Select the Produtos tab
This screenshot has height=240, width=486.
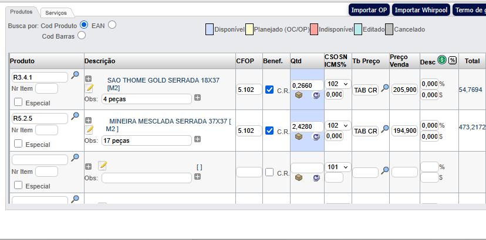pyautogui.click(x=22, y=12)
